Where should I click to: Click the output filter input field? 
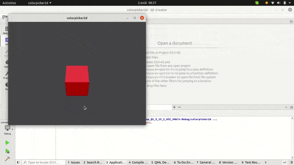[159, 107]
